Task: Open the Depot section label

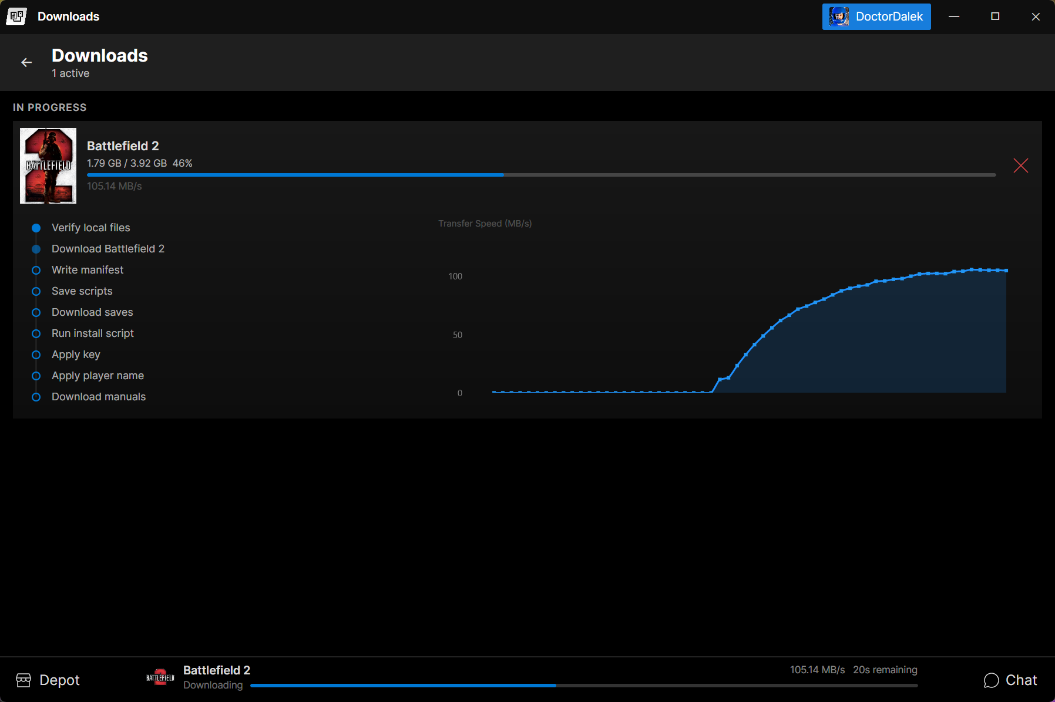Action: (59, 680)
